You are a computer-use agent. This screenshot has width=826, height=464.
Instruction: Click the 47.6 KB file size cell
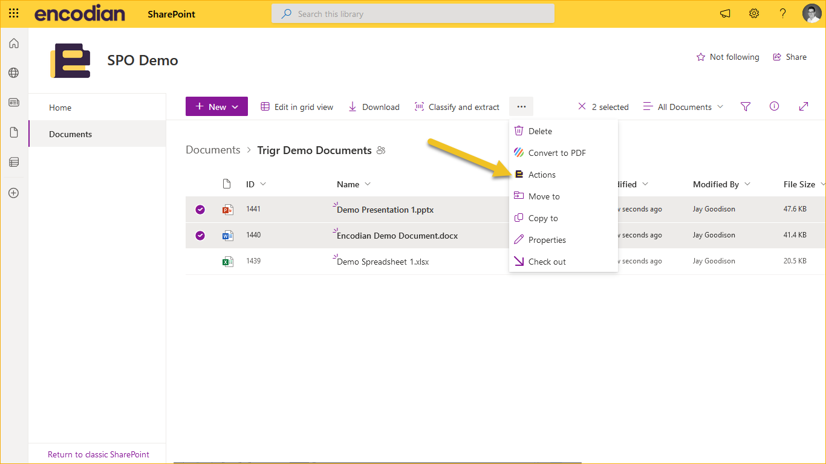tap(795, 209)
